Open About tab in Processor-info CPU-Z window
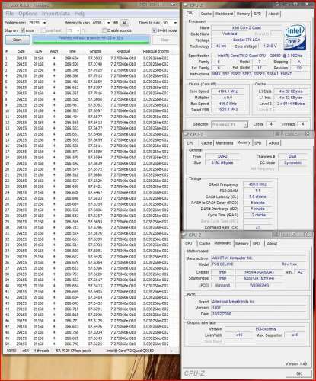The image size is (316, 381). 273,14
